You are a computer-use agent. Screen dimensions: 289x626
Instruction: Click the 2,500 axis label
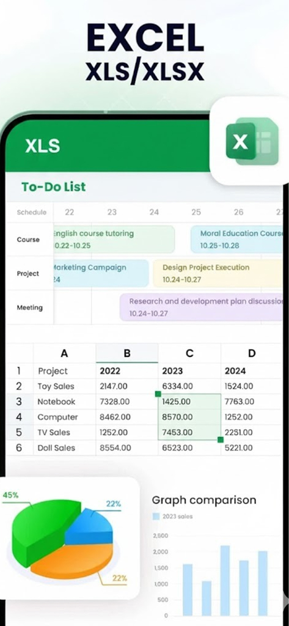pyautogui.click(x=161, y=536)
